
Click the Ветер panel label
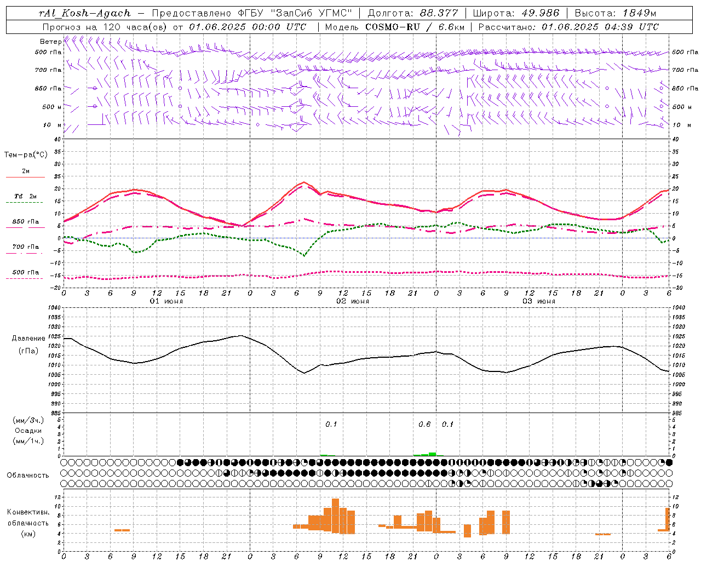coord(50,41)
